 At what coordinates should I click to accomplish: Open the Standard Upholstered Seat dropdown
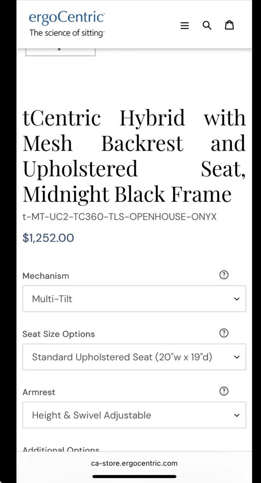(x=134, y=357)
